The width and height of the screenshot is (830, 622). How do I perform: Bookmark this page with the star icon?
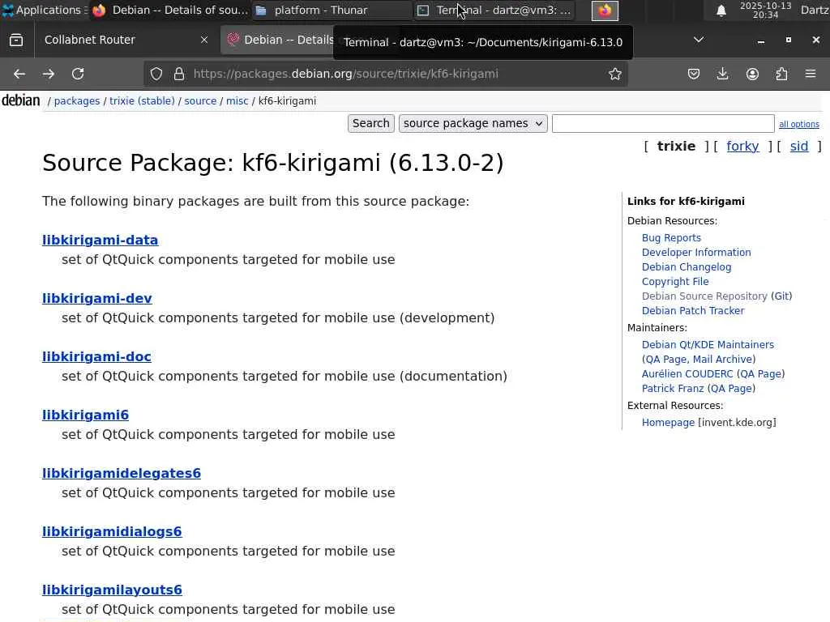click(614, 74)
